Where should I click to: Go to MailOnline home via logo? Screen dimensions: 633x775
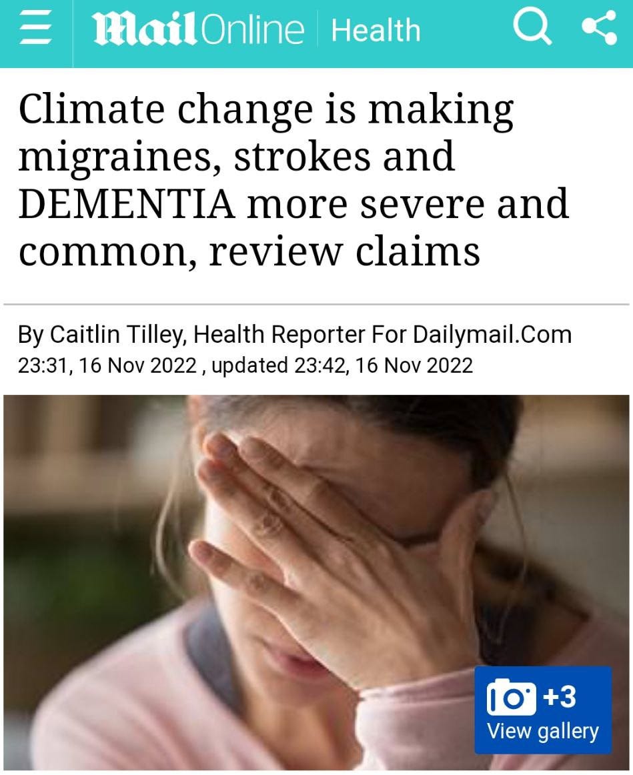click(x=198, y=30)
